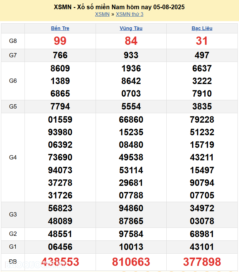Open the Vũng Tàu province link
This screenshot has width=239, height=272.
[131, 28]
